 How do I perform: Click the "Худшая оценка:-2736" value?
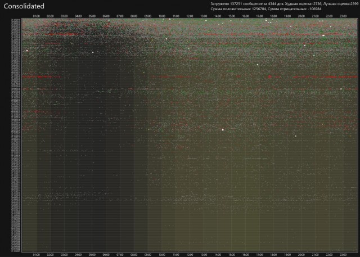coord(303,4)
